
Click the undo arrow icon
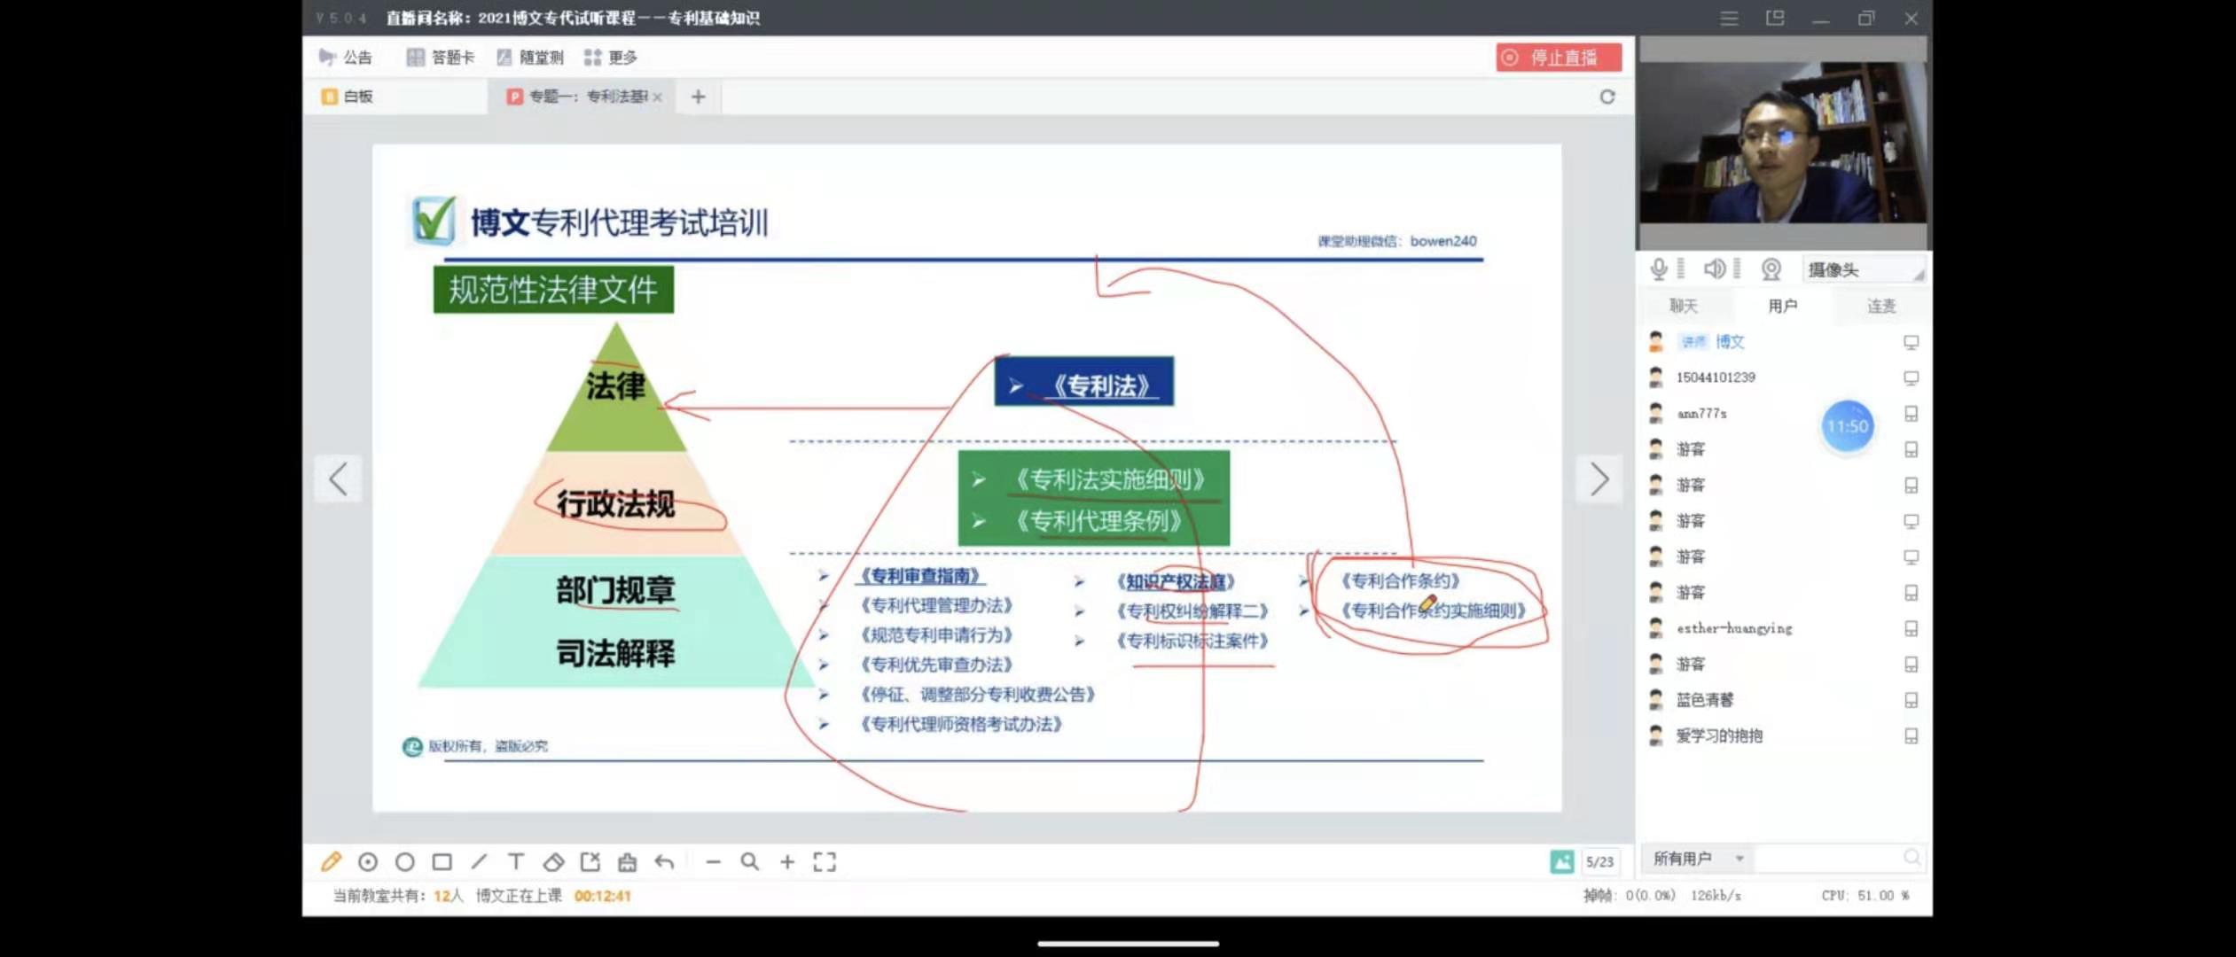coord(664,861)
